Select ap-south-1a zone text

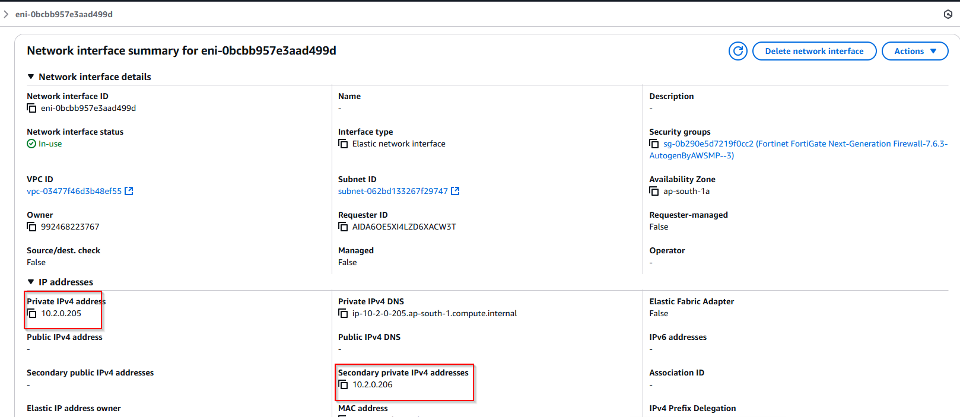[x=686, y=191]
